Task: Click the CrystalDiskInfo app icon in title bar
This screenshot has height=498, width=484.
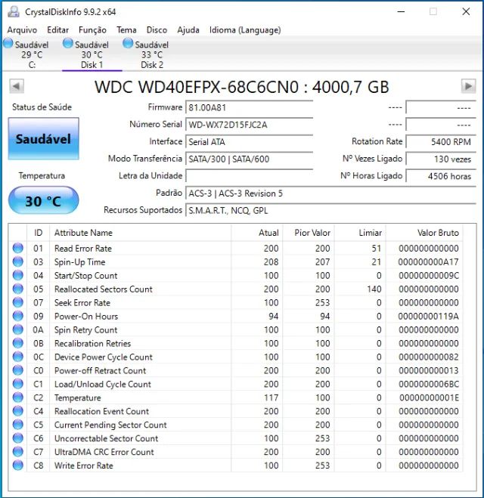Action: tap(14, 11)
